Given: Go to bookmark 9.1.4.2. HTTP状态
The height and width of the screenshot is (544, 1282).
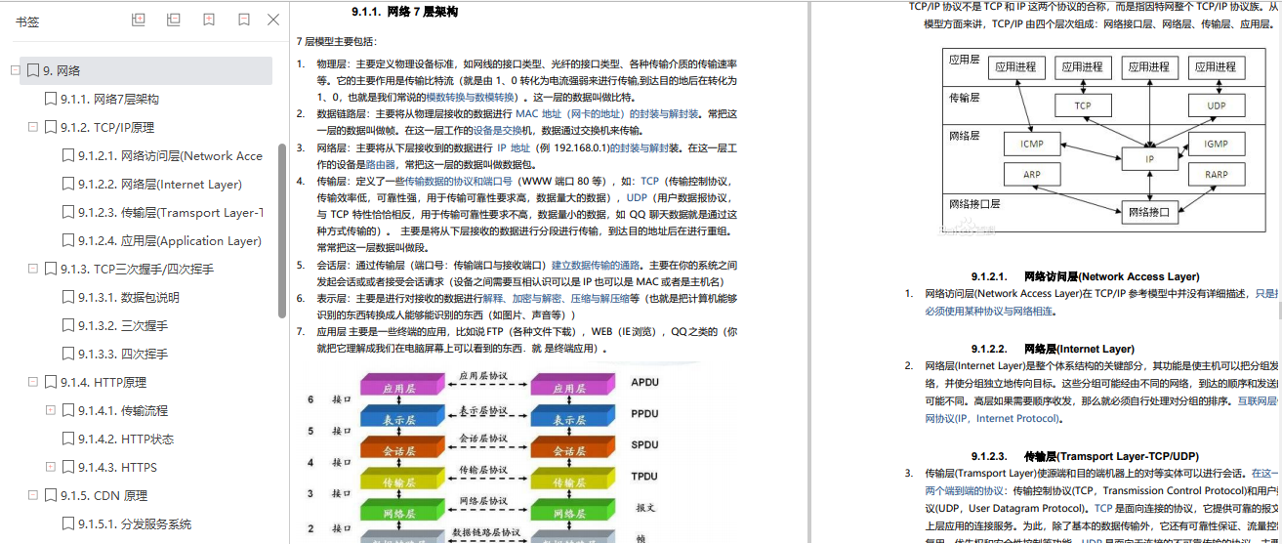Looking at the screenshot, I should point(126,439).
